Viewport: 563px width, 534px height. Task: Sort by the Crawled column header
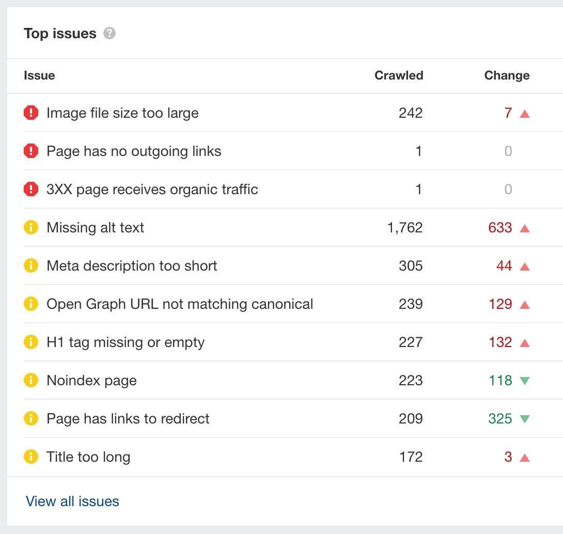click(x=399, y=75)
